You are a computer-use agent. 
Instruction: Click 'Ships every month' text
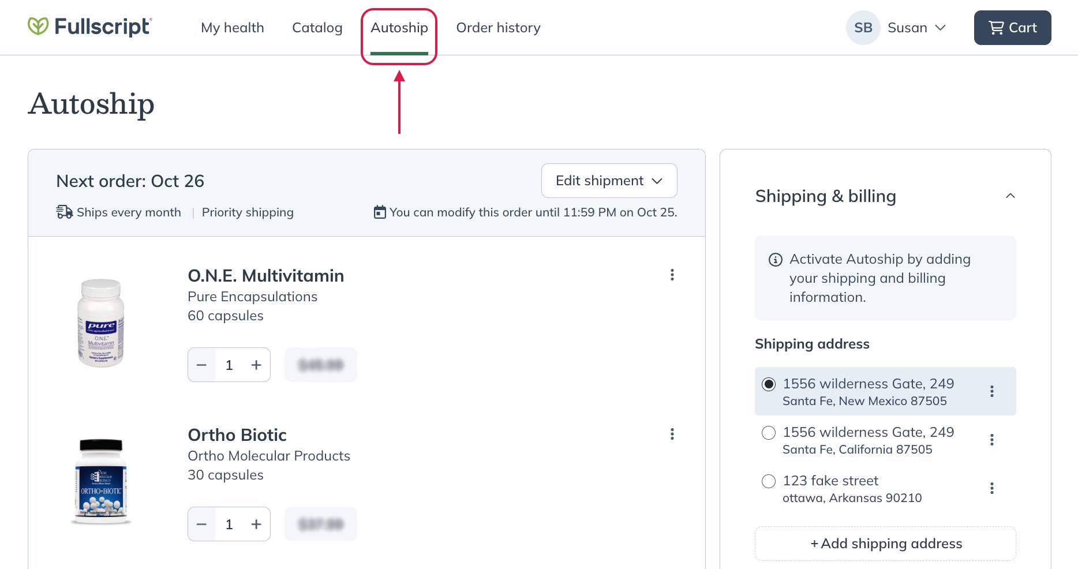[x=129, y=212]
